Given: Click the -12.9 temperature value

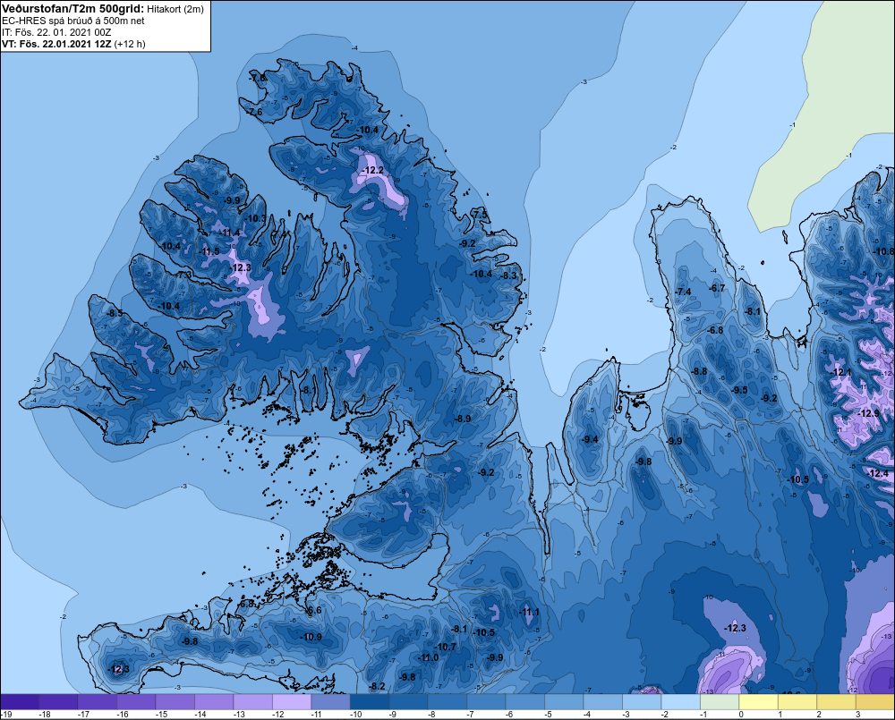Looking at the screenshot, I should tap(869, 413).
